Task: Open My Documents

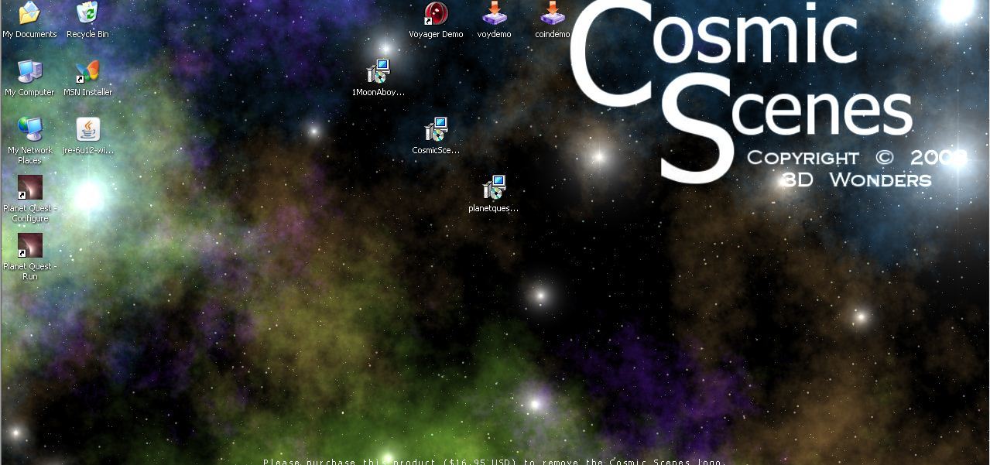Action: pyautogui.click(x=29, y=13)
